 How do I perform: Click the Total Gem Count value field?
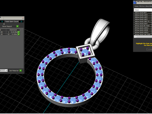click(21, 22)
